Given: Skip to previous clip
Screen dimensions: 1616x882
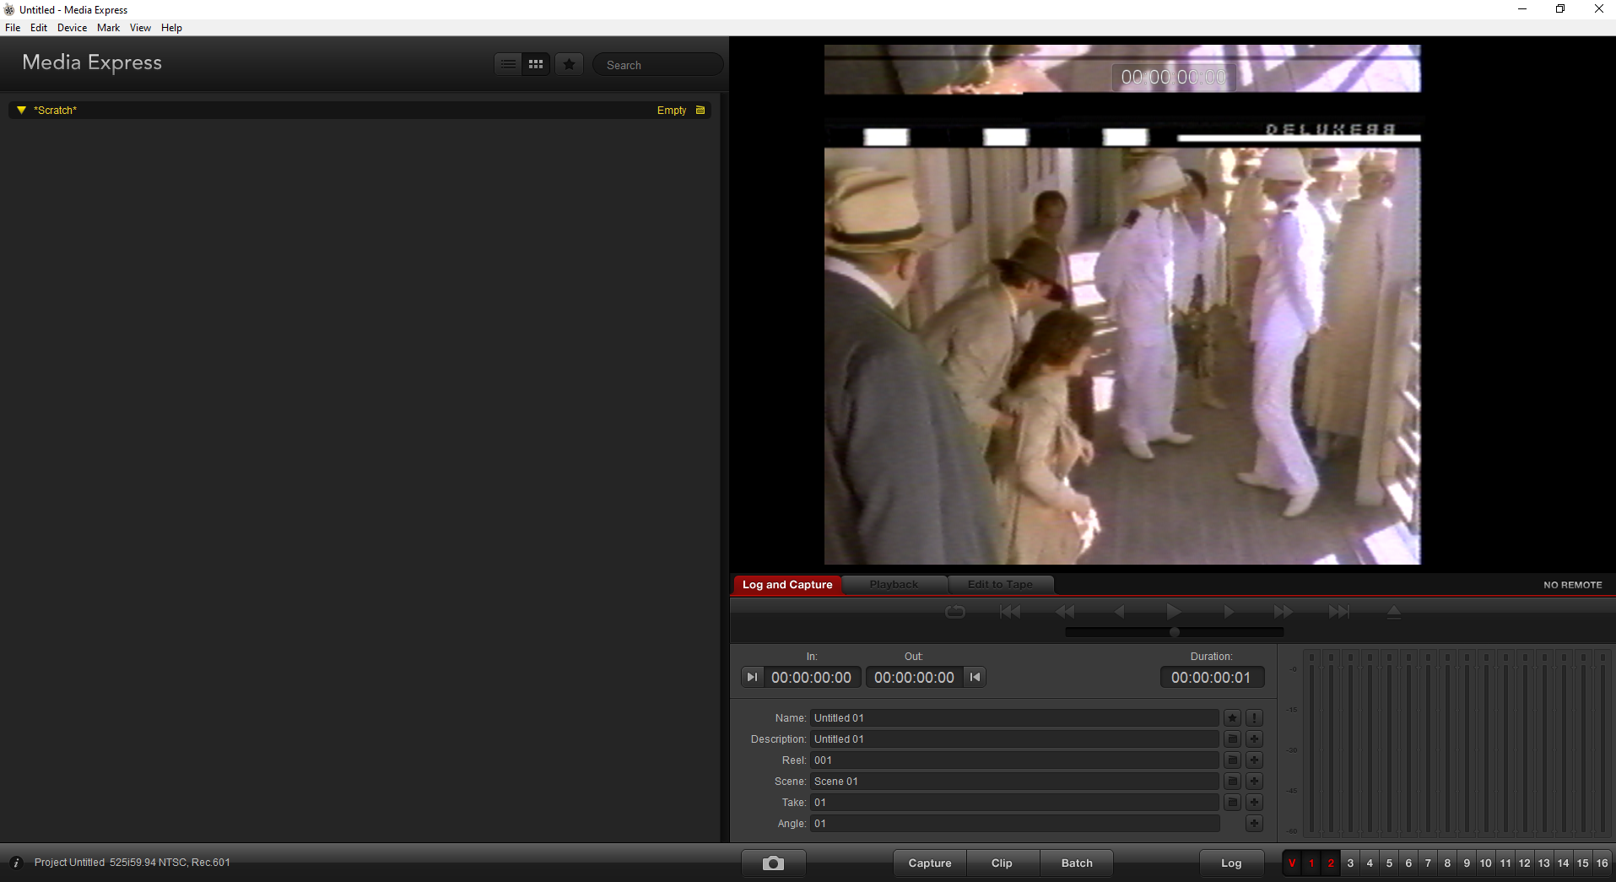Looking at the screenshot, I should 1010,612.
